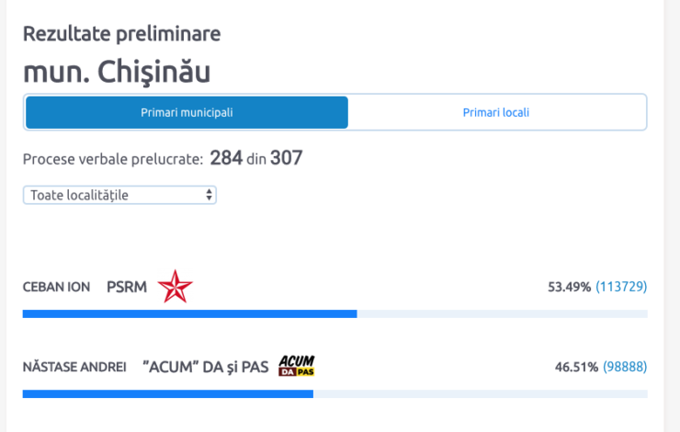680x432 pixels.
Task: Switch to Primari locali tab
Action: [496, 112]
